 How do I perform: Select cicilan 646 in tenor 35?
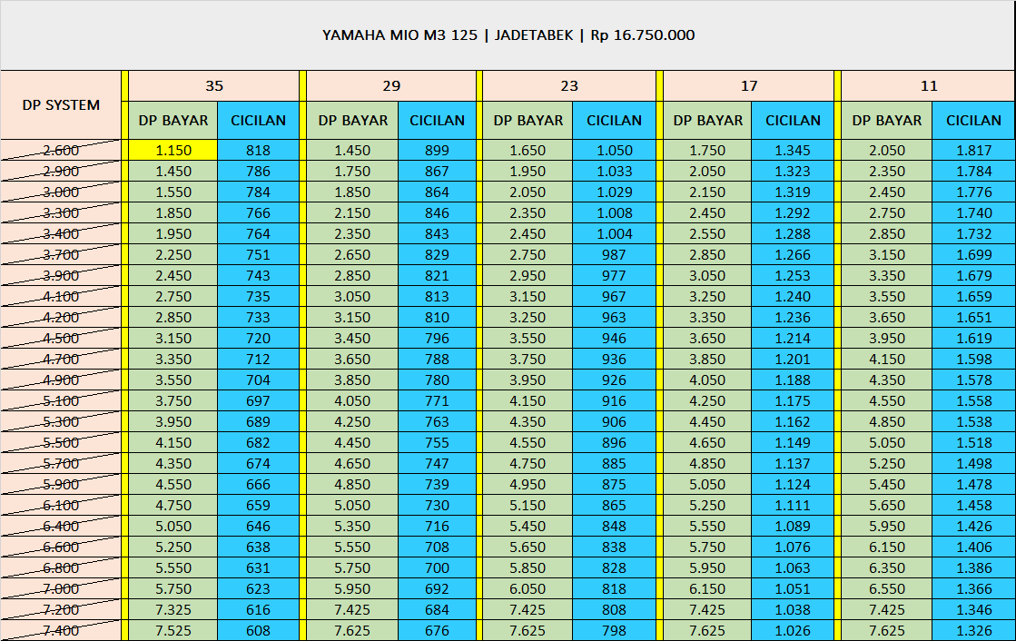(258, 527)
